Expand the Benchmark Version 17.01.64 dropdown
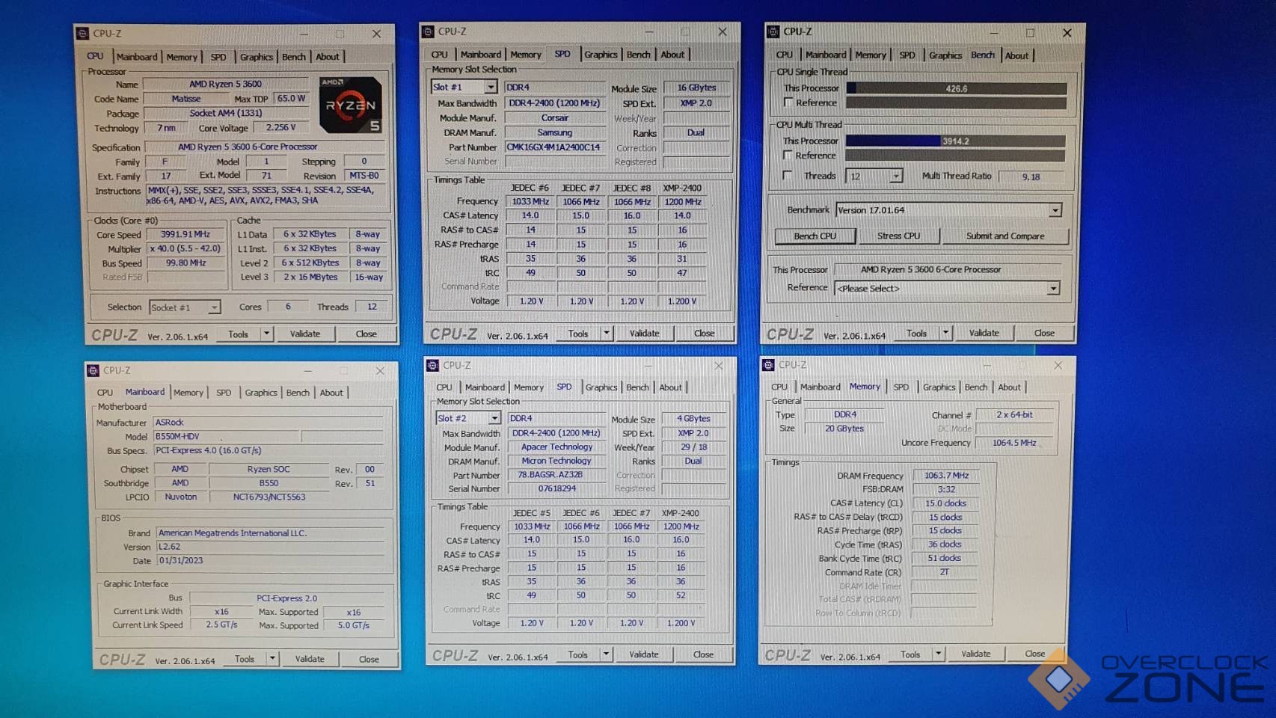Screen dimensions: 1276x718 pyautogui.click(x=1055, y=211)
